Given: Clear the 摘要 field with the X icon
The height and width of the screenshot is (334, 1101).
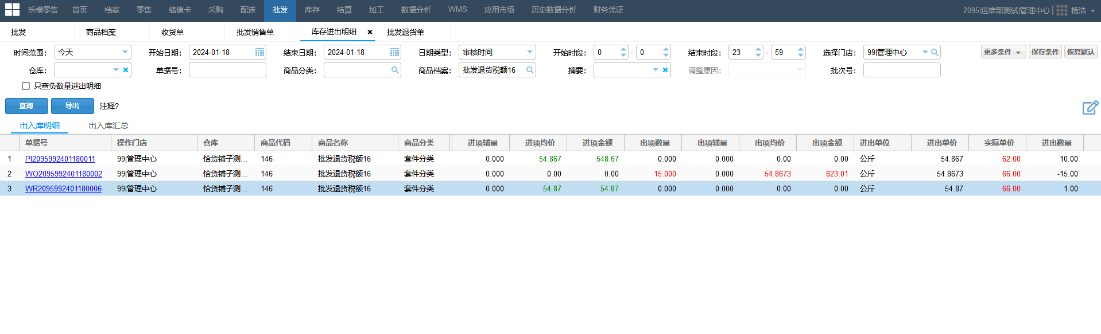Looking at the screenshot, I should (665, 70).
